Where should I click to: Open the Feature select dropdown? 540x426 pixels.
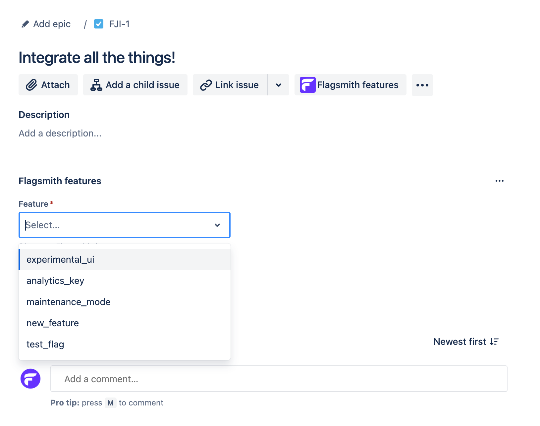click(124, 225)
